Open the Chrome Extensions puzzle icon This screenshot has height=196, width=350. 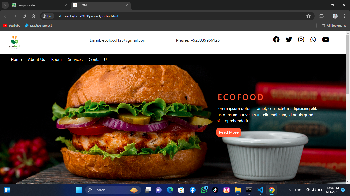pos(321,16)
